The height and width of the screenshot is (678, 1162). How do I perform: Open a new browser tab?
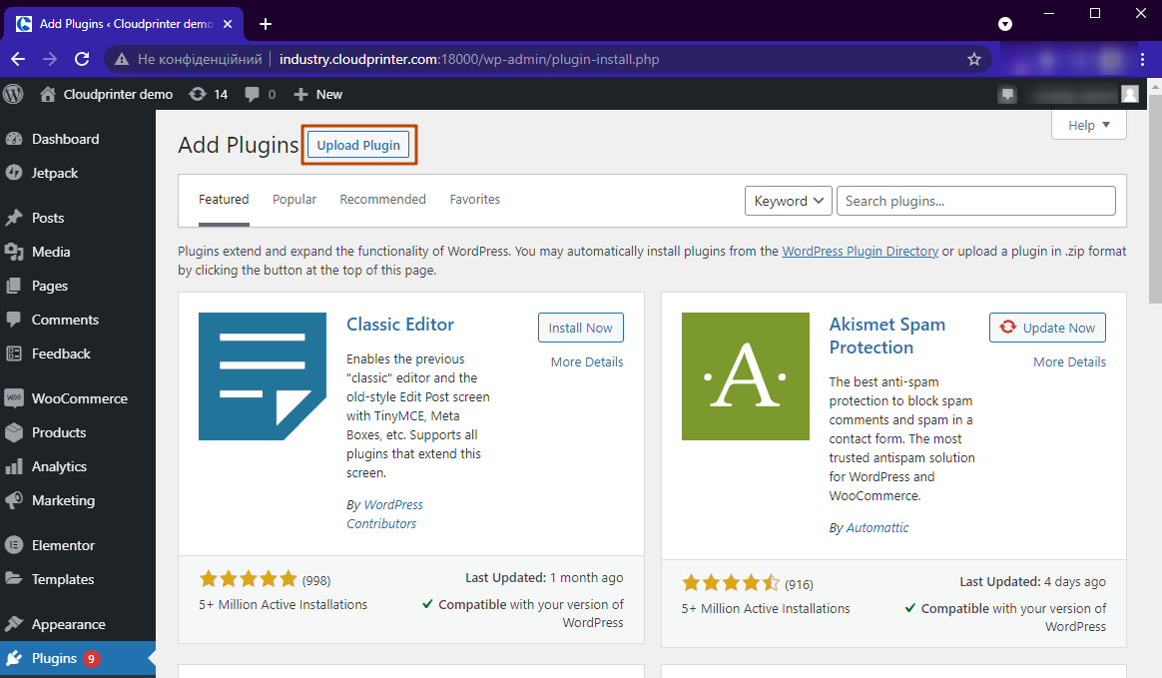266,24
